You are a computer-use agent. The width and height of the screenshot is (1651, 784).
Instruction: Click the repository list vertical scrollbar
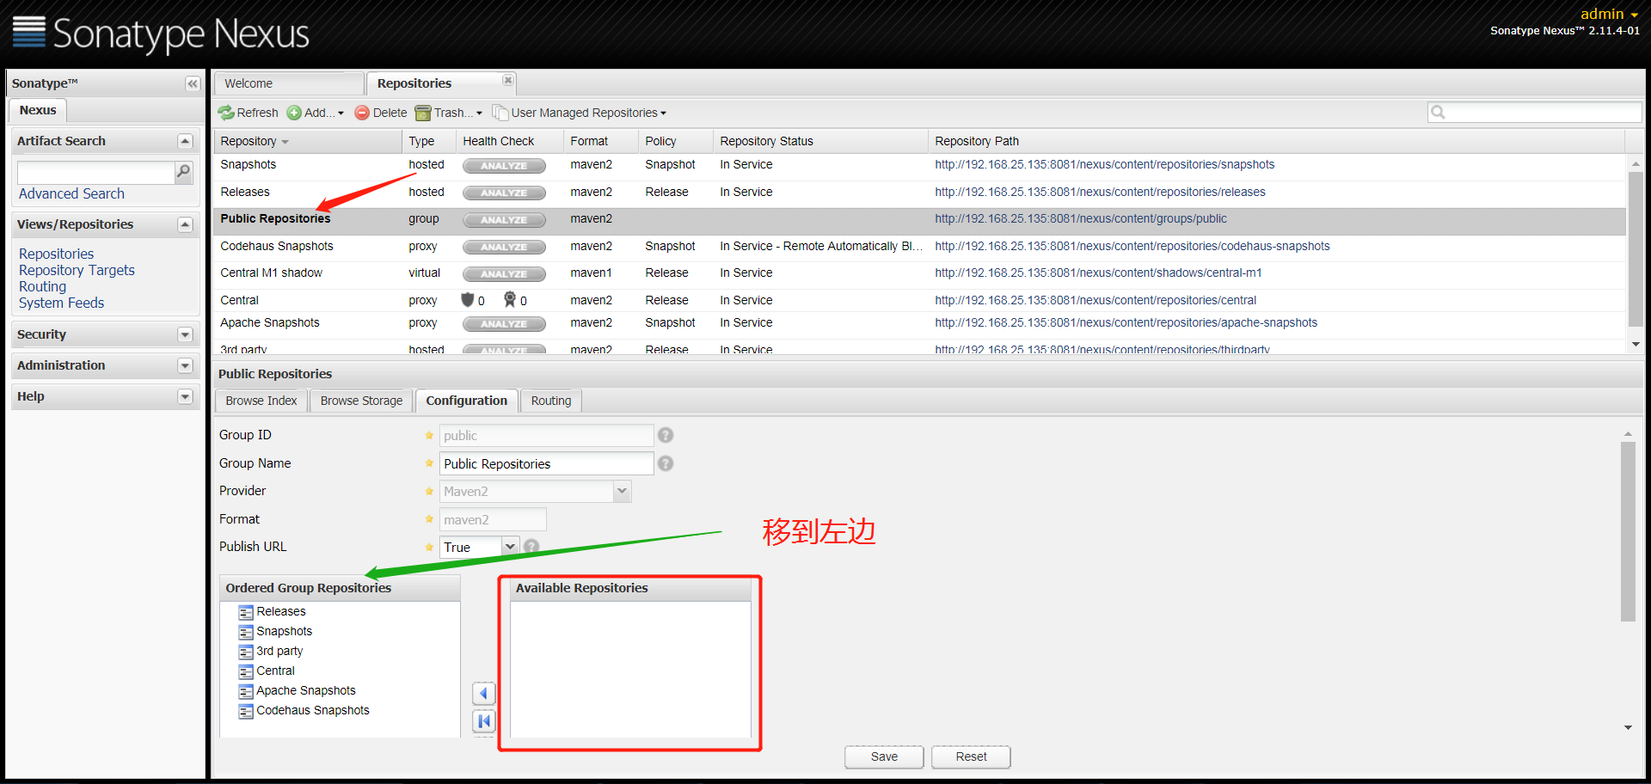point(1636,249)
